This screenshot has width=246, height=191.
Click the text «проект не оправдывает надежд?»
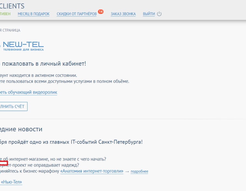click(46, 165)
